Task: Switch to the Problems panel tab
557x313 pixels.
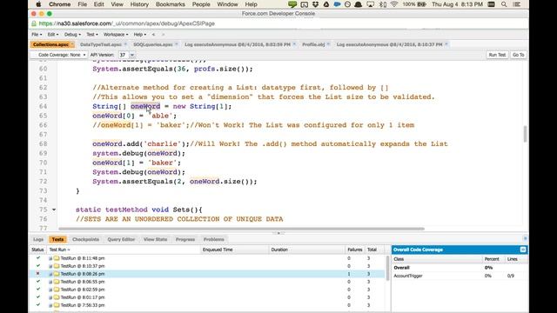Action: [x=213, y=240]
